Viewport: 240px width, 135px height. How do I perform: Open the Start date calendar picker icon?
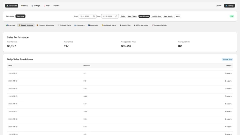pos(94,16)
